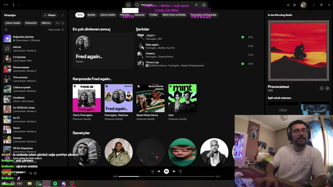The image size is (333, 187).
Task: Open ZHU artist link in right panel
Action: click(x=270, y=91)
